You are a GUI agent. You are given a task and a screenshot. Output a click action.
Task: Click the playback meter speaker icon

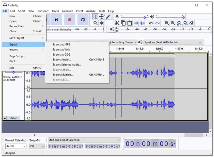(112, 29)
